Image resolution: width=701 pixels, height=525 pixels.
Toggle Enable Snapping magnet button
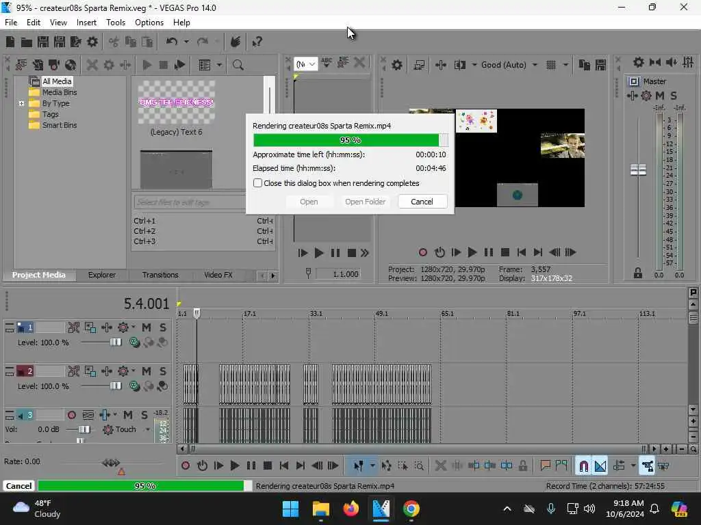click(x=583, y=466)
